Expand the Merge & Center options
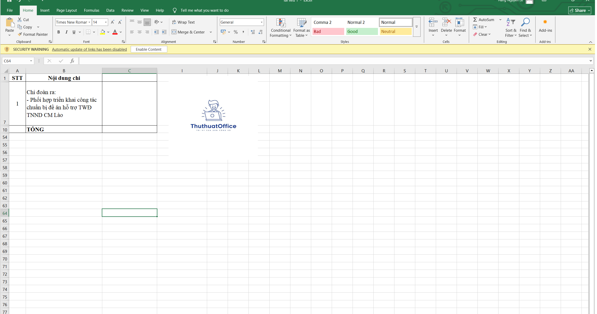The width and height of the screenshot is (597, 314). [211, 32]
